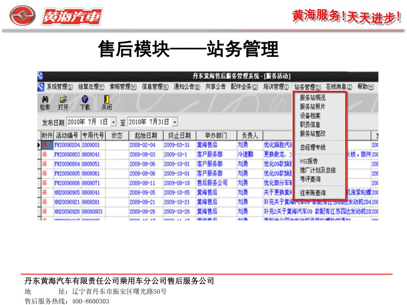Open the 通知公告(B) menu
The image size is (407, 305).
click(187, 87)
